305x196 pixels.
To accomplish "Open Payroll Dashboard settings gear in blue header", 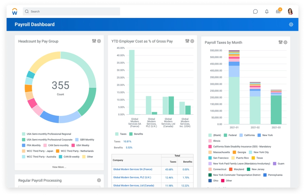I will (291, 24).
